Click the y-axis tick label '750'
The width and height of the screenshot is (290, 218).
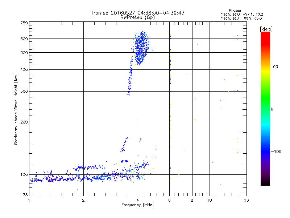[24, 23]
